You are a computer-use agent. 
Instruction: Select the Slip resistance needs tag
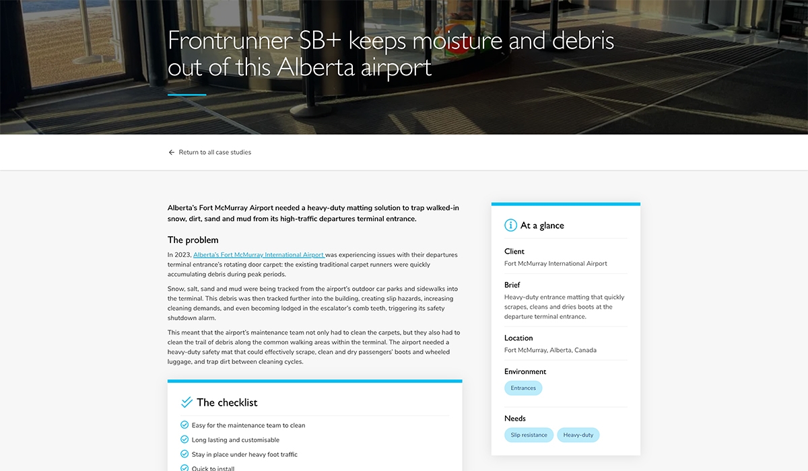click(529, 435)
